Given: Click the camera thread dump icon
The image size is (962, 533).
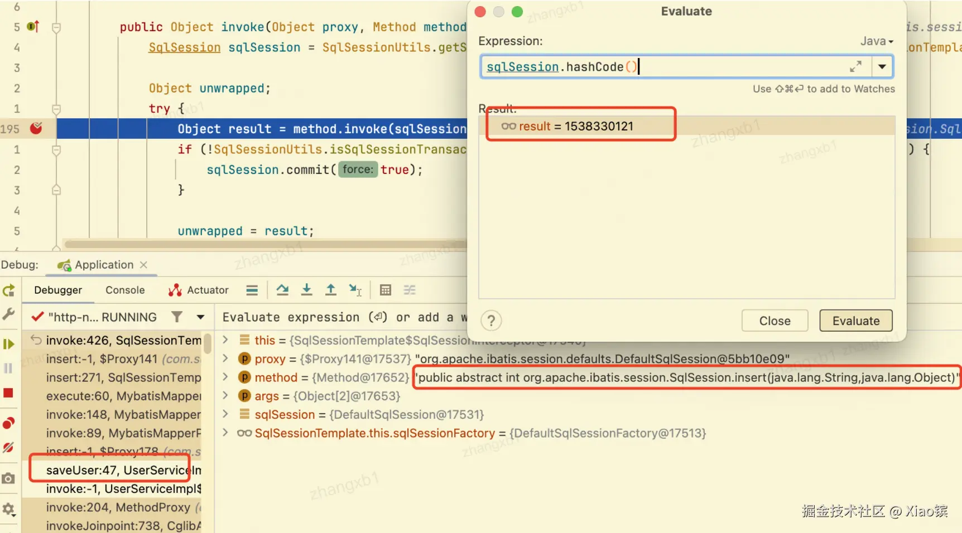Looking at the screenshot, I should 8,478.
